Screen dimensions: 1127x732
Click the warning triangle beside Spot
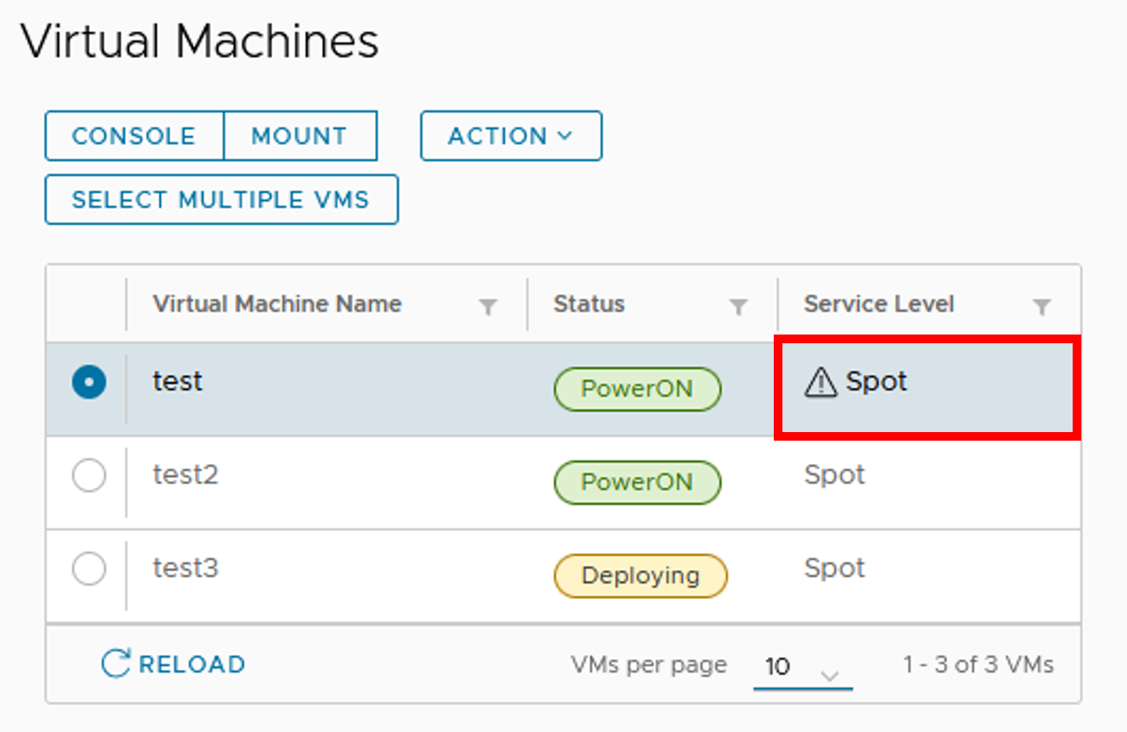point(820,383)
